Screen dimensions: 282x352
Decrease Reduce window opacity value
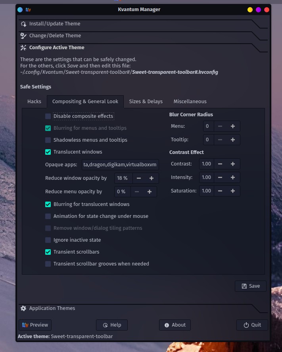[x=139, y=178]
